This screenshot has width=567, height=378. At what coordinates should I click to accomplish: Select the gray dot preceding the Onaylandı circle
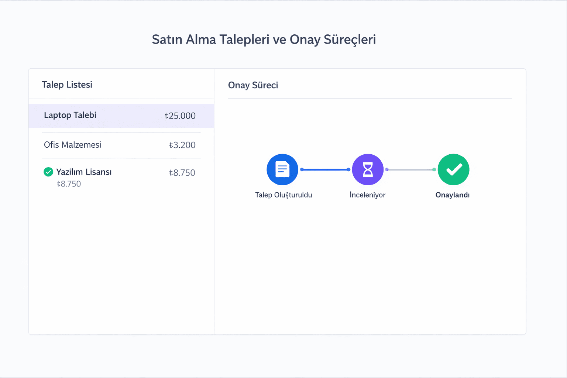[433, 169]
